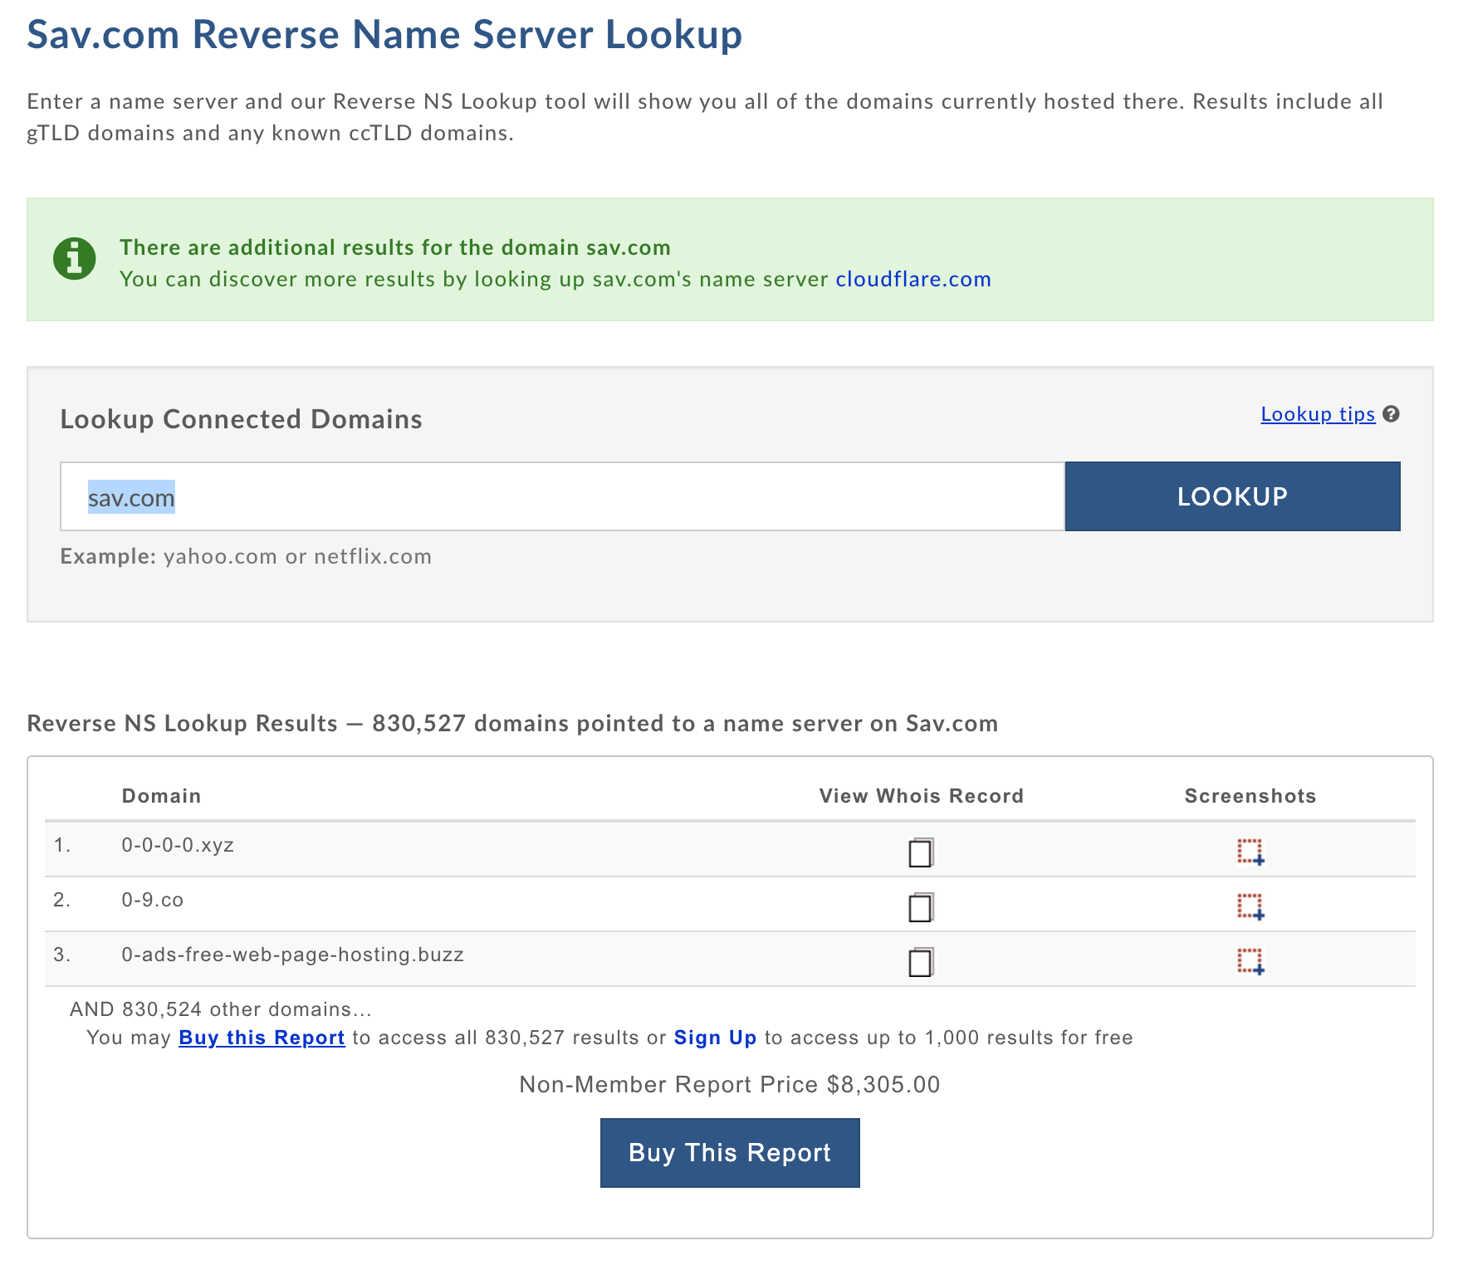
Task: Open Whois record for 0-9.co
Action: click(920, 906)
